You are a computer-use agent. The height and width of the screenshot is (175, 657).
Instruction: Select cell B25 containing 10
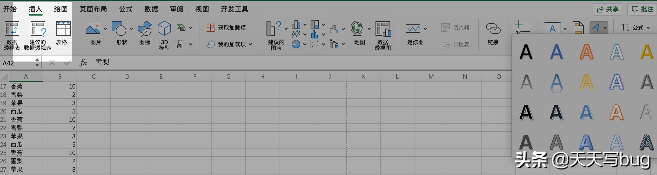(60, 153)
